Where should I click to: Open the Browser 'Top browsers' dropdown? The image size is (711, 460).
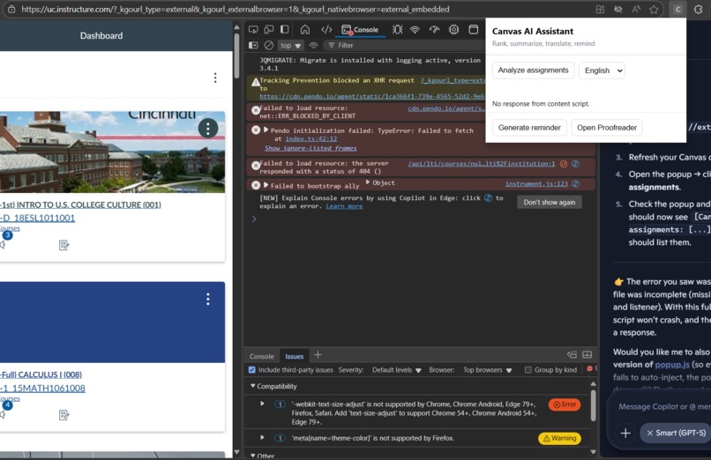[488, 370]
